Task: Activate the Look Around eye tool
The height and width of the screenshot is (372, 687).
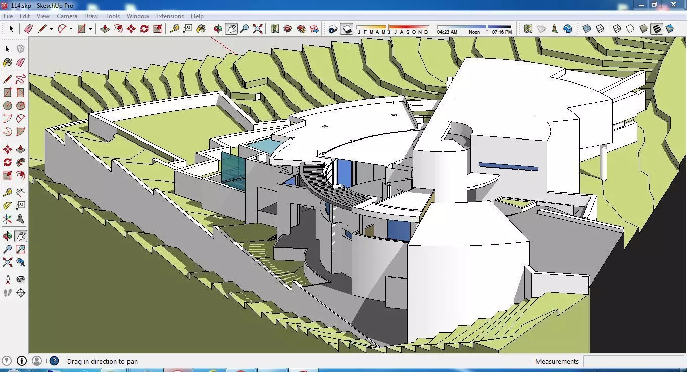Action: [x=20, y=279]
